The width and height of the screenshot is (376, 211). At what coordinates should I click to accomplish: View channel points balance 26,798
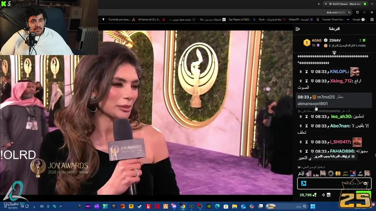[308, 195]
